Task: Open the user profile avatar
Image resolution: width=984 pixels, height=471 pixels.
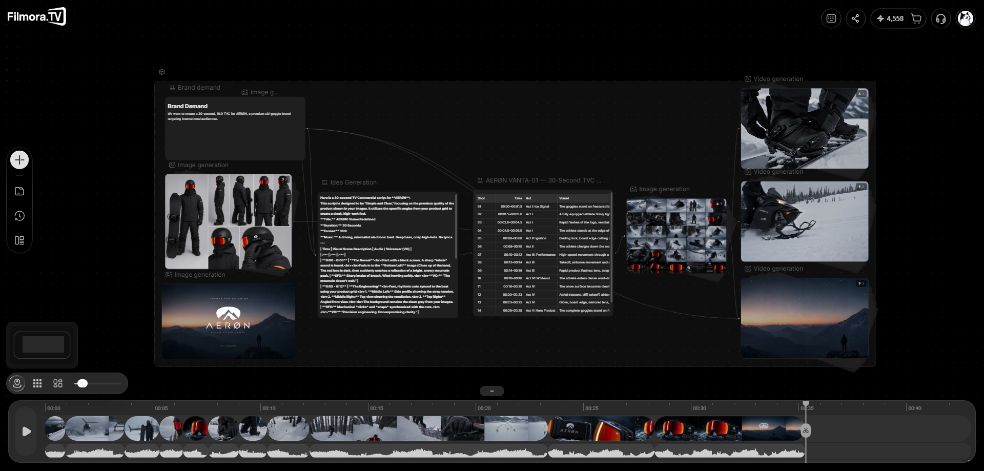Action: point(965,18)
